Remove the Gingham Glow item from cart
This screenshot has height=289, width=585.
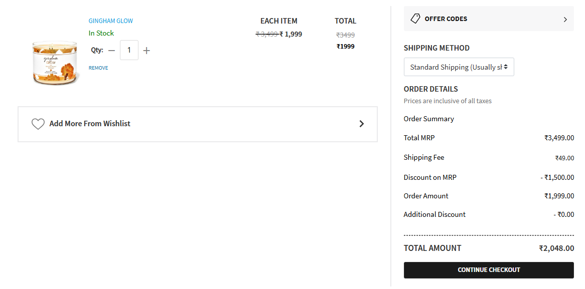coord(98,68)
